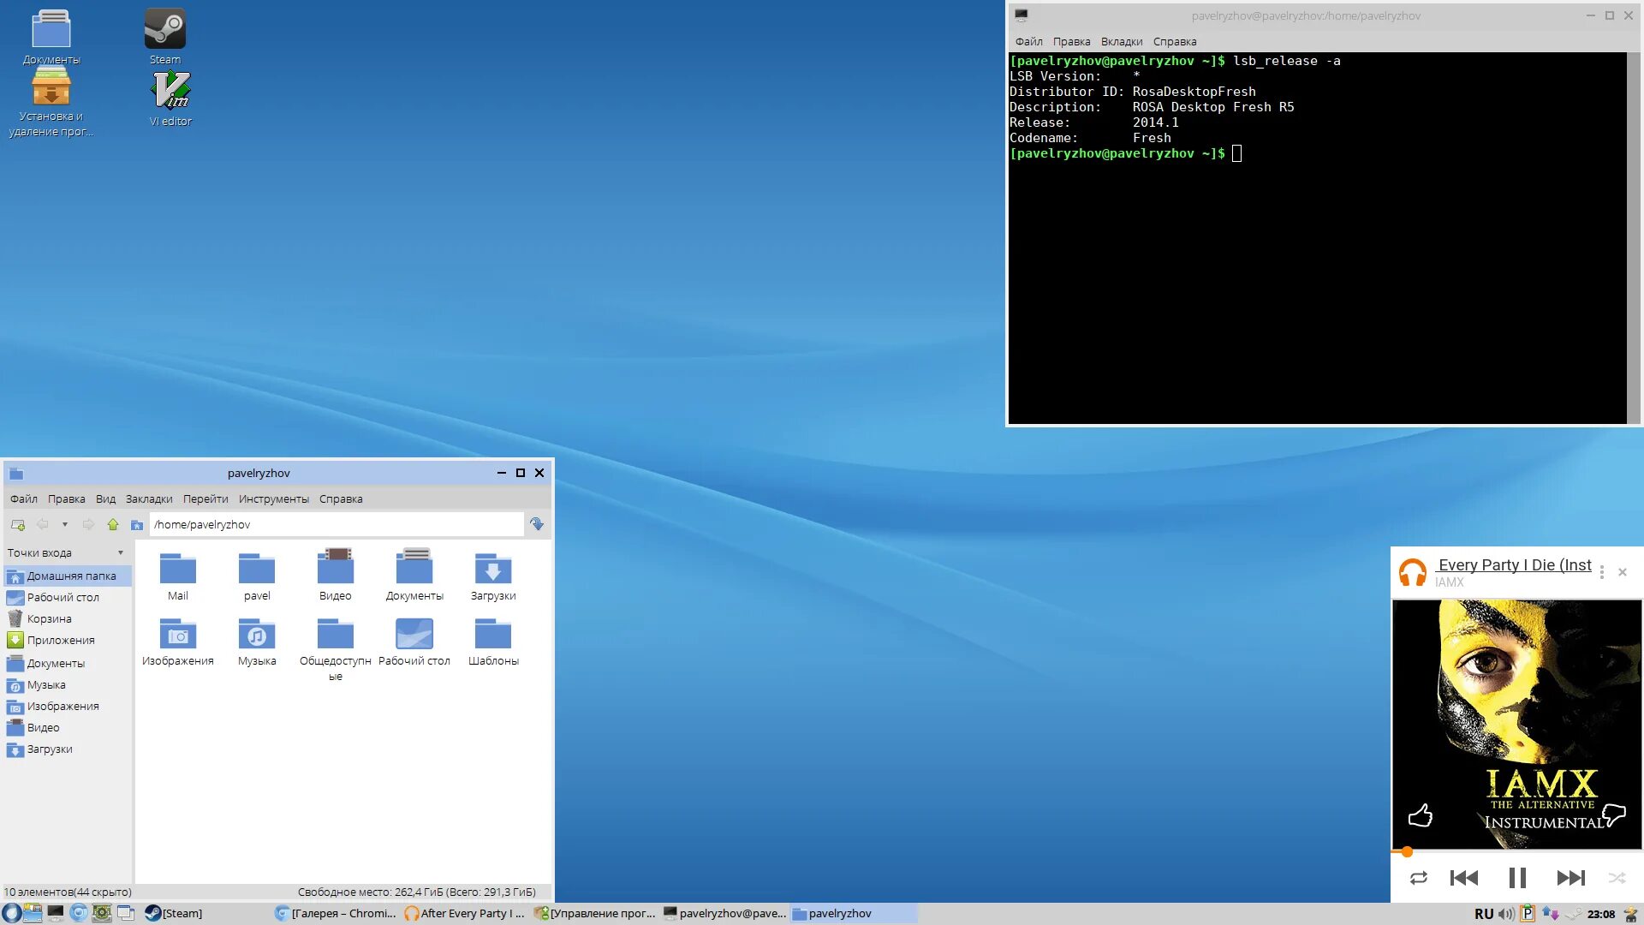Click the home folder toolbar icon
Viewport: 1644px width, 925px height.
[x=137, y=524]
